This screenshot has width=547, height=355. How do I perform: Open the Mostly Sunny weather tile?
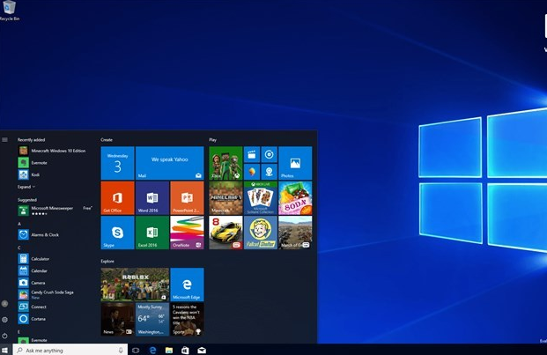[152, 319]
